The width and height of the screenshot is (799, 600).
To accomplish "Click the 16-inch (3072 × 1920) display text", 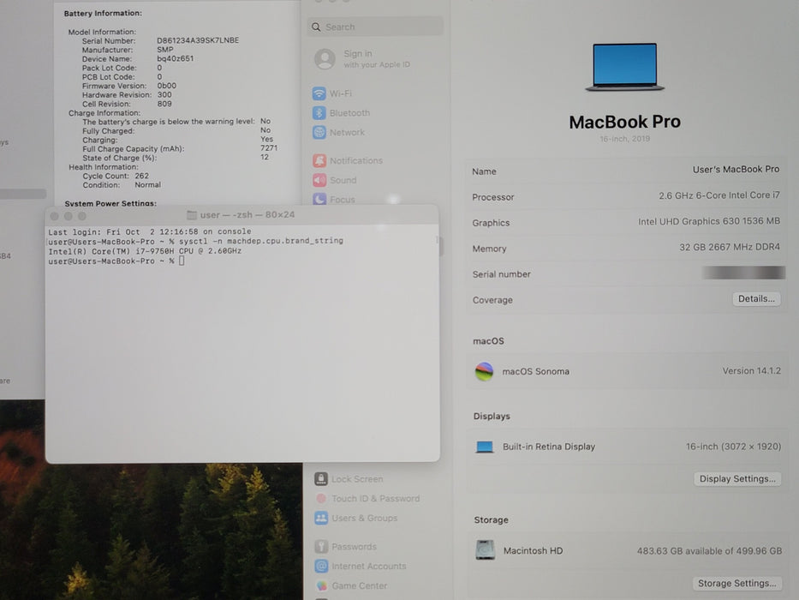I will pyautogui.click(x=733, y=447).
